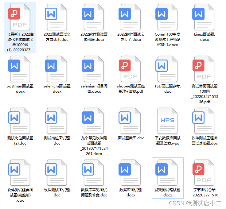Click the 平安数据库面试题及答案.wps WPS icon
This screenshot has width=226, height=209.
tap(167, 121)
